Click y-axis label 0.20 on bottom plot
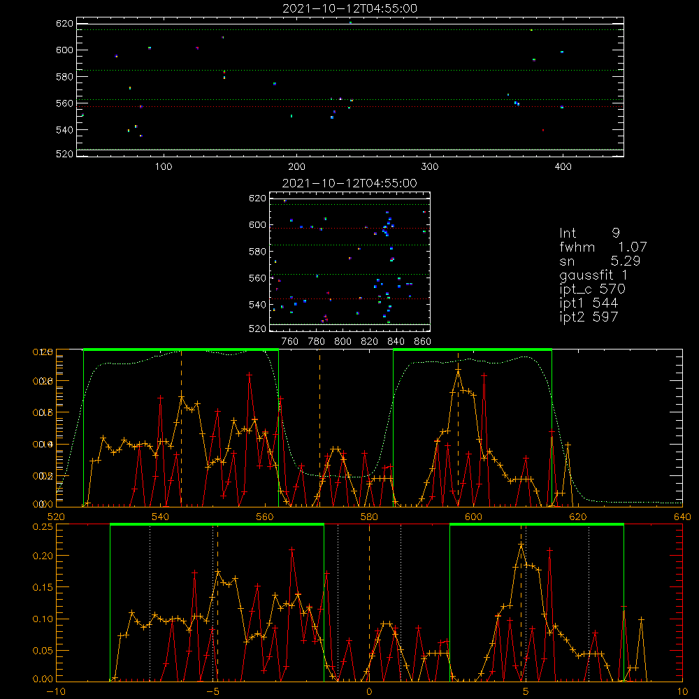 (43, 556)
